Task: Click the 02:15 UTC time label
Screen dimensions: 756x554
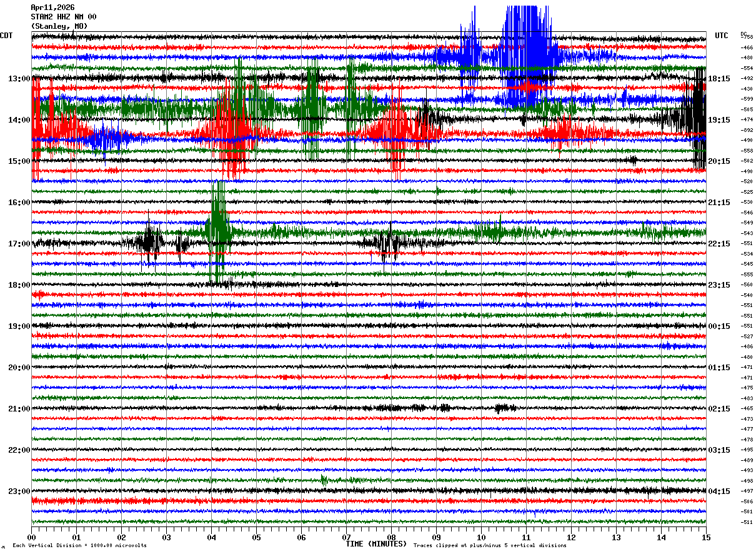Action: coord(719,409)
